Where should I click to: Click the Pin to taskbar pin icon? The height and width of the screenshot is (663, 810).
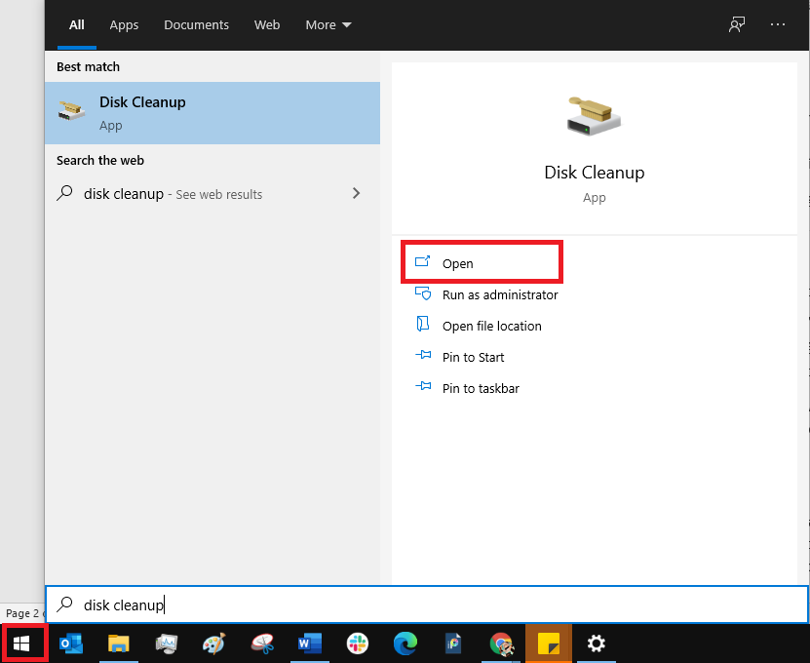[x=423, y=386]
